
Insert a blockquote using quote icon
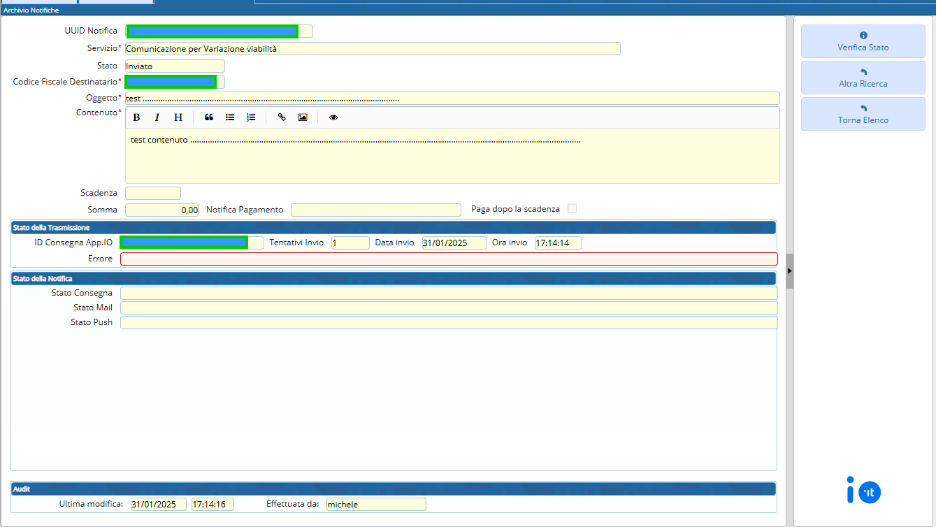tap(209, 117)
